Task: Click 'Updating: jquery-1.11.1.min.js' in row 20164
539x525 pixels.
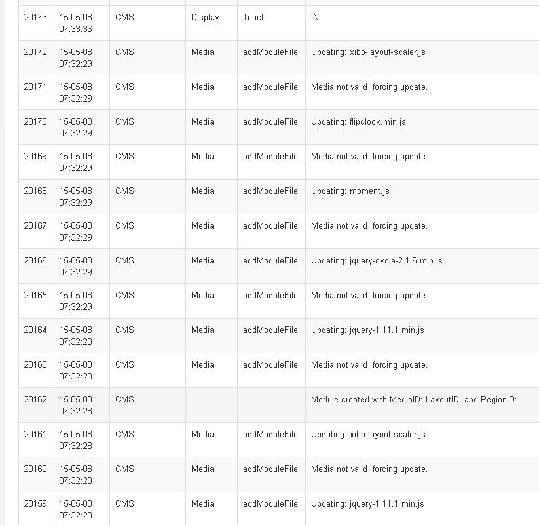Action: [367, 330]
